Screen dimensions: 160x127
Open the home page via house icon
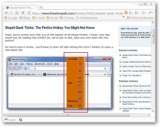coord(23,13)
